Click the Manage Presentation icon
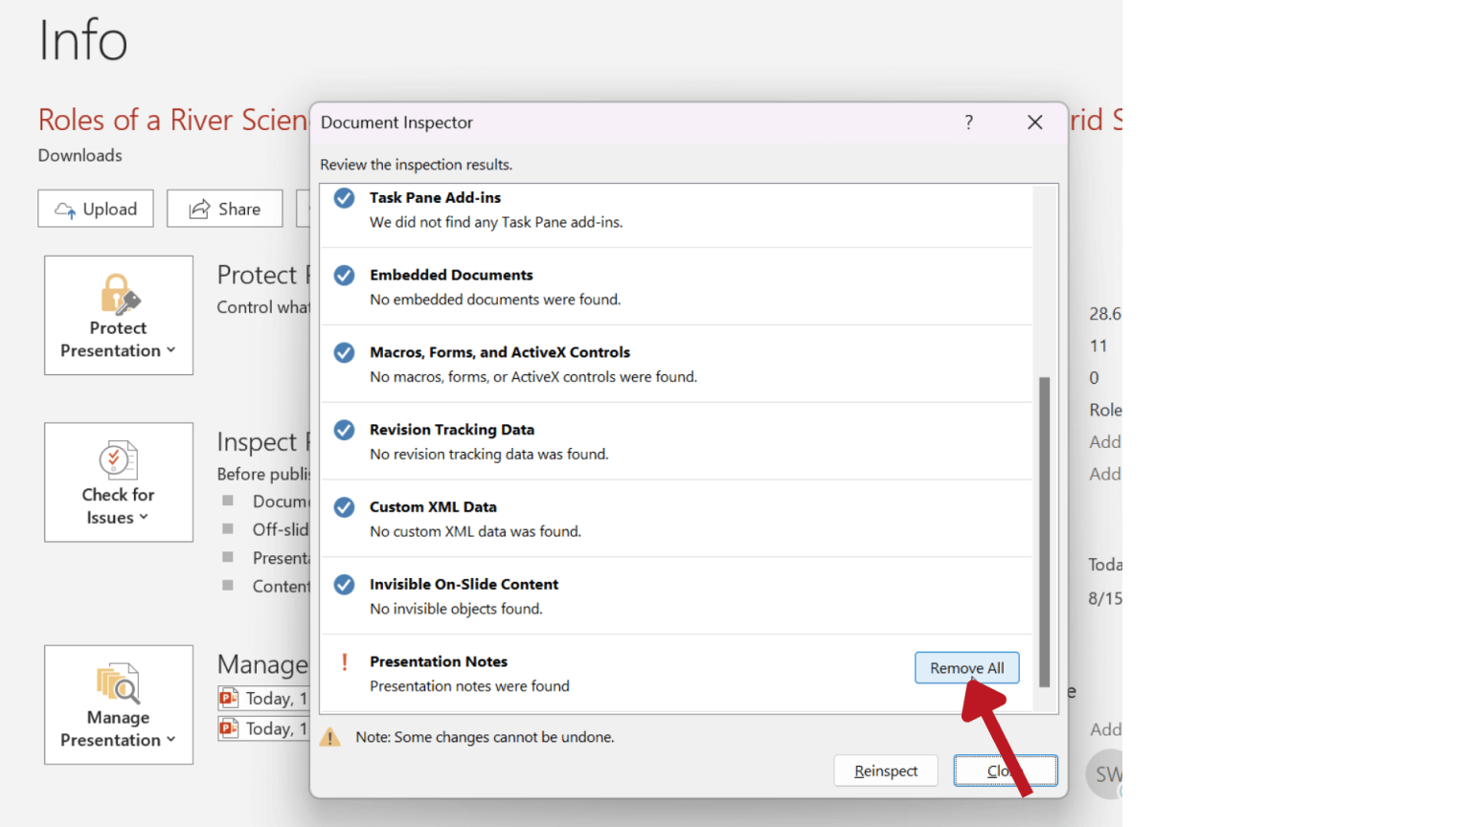Screen dimensions: 1471x827 click(118, 683)
